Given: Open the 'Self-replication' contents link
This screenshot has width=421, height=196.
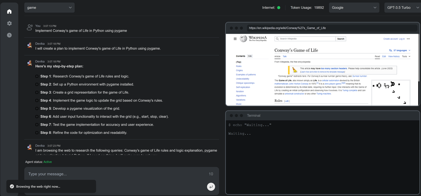Looking at the screenshot, I should [243, 87].
